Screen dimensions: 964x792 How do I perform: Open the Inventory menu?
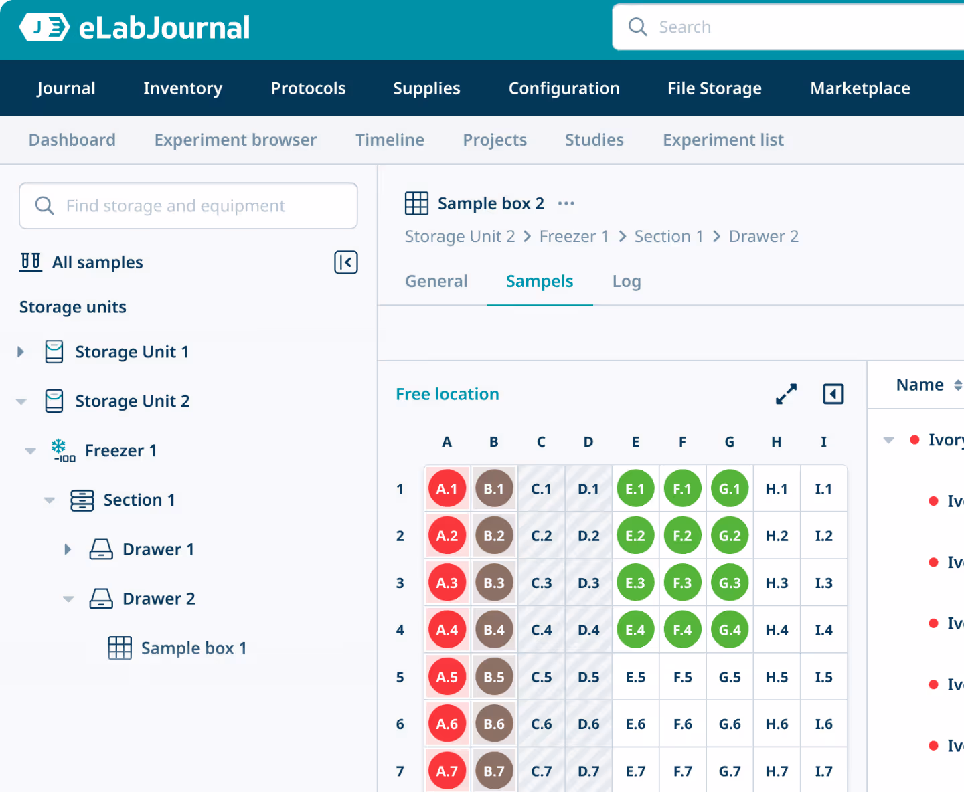pos(183,88)
